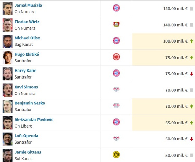
Task: Click Borussia Dortmund crest beside Jamie Gittens
Action: click(116, 154)
